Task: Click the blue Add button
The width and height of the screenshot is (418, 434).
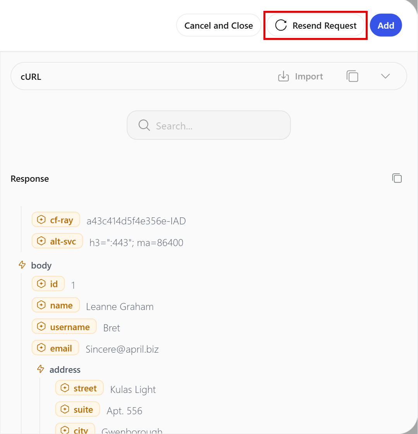Action: tap(385, 25)
